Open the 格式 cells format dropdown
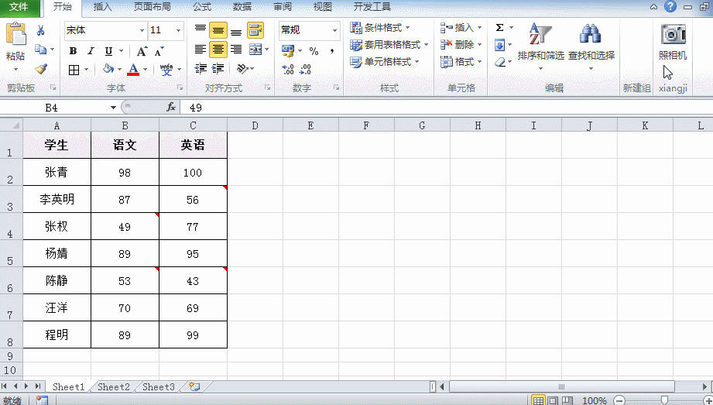This screenshot has width=713, height=405. [461, 61]
